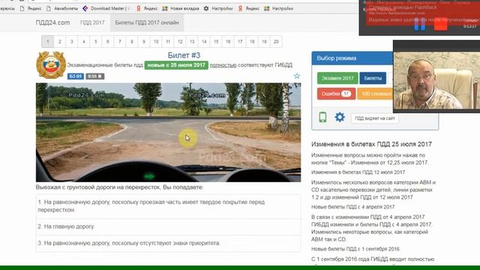Pause the FlashBack recording with blue pause icon

point(420,25)
